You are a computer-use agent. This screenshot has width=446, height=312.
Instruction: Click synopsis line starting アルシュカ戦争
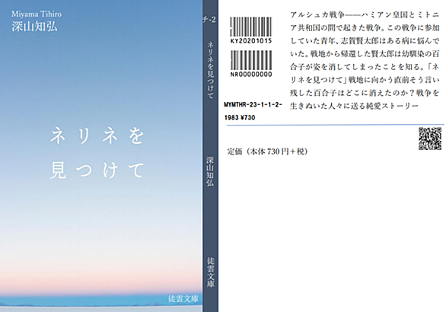tap(365, 14)
